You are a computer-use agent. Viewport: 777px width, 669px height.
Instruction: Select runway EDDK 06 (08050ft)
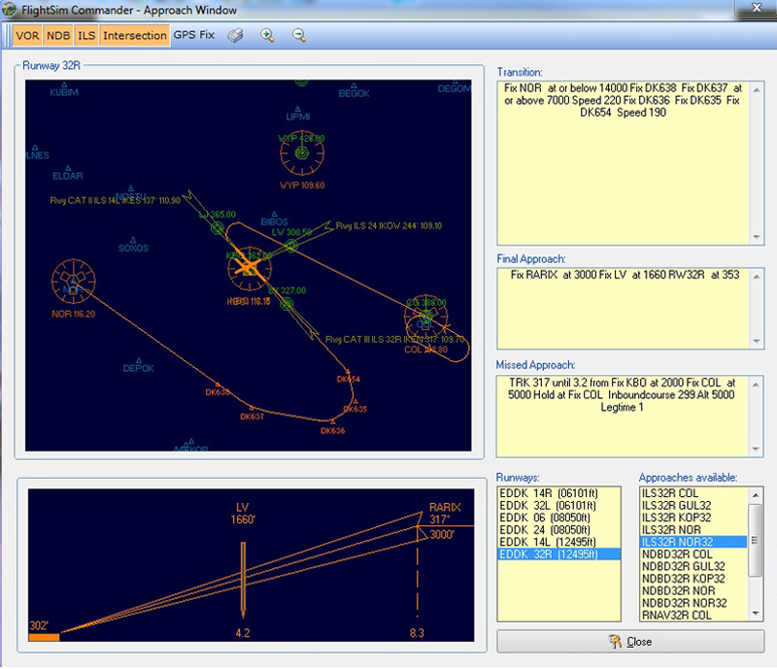click(558, 518)
